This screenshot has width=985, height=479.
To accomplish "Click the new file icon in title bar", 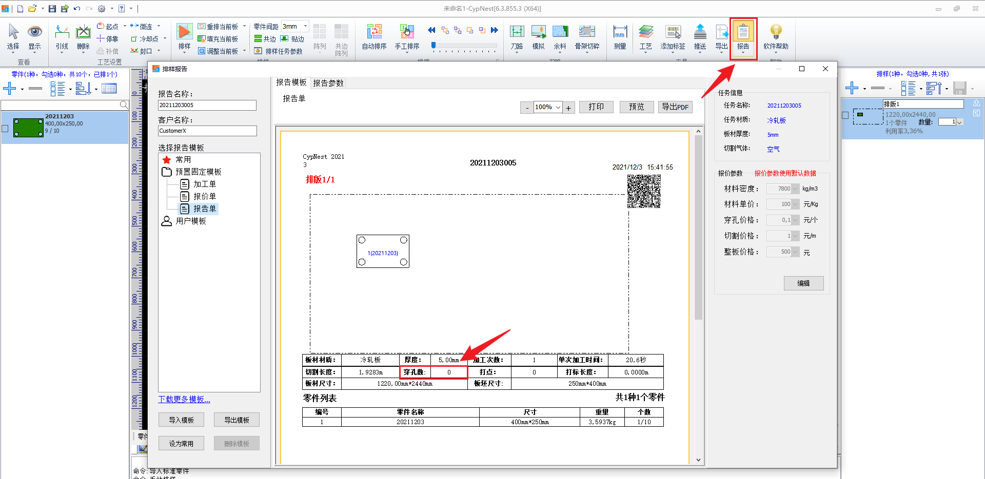I will 20,9.
